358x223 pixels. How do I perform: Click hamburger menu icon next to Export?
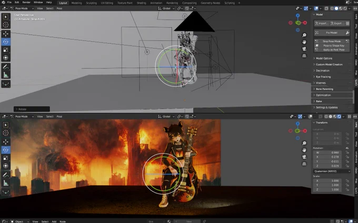tap(347, 23)
